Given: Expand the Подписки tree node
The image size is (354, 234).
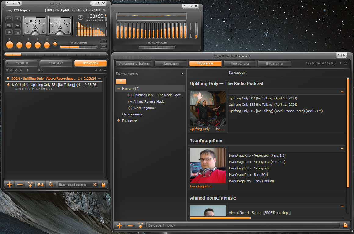Looking at the screenshot, I should tap(118, 121).
